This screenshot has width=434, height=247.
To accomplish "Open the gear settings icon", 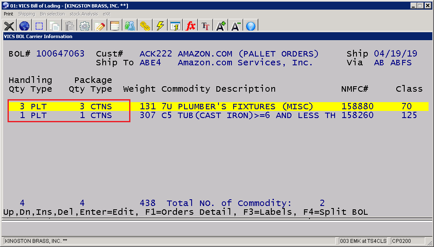I will 84,26.
